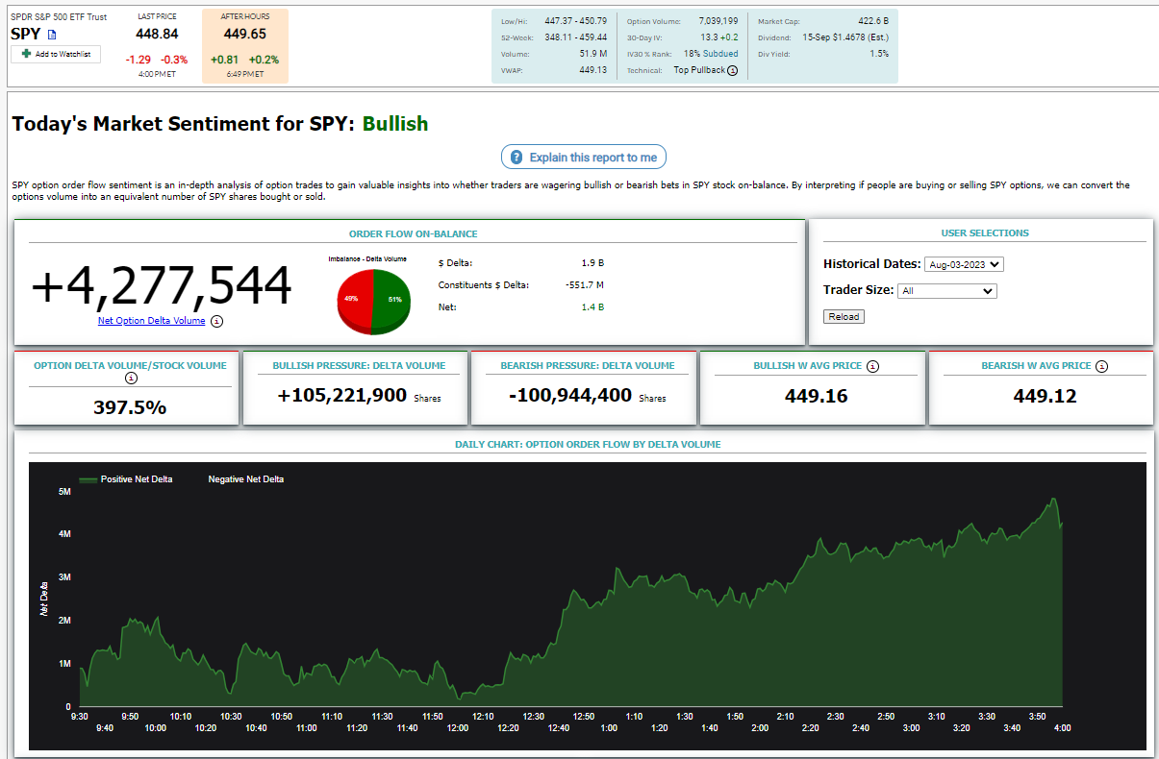1159x759 pixels.
Task: Click Explain this report to me button
Action: point(584,158)
